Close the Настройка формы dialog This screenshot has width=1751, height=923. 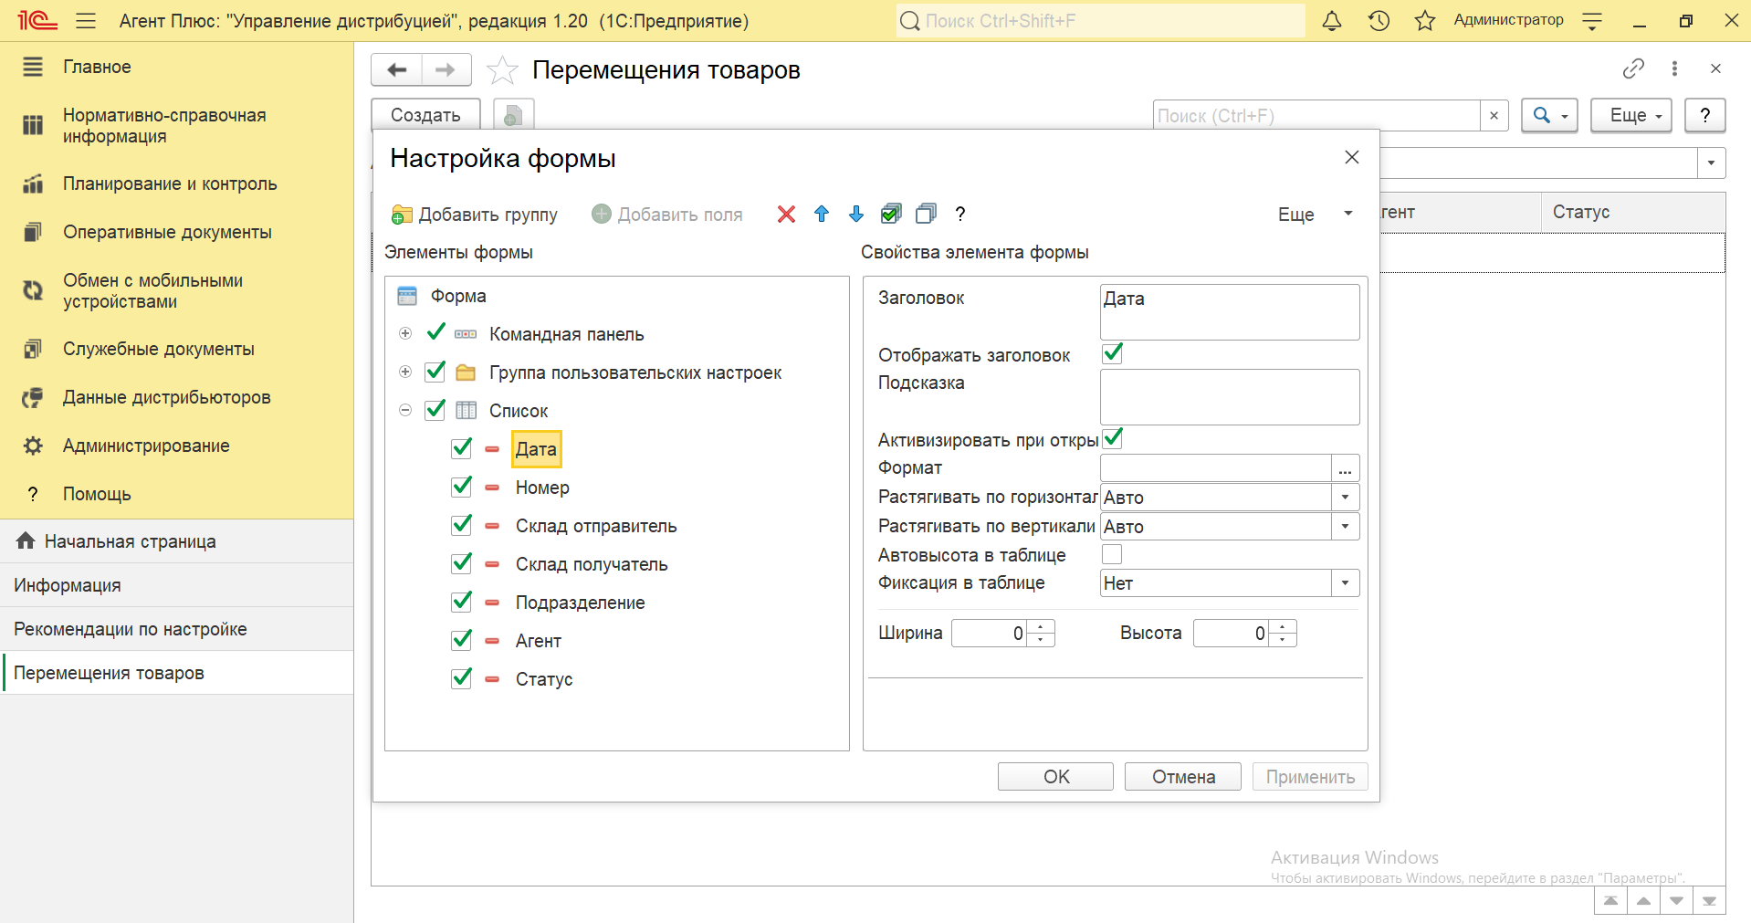click(1352, 157)
